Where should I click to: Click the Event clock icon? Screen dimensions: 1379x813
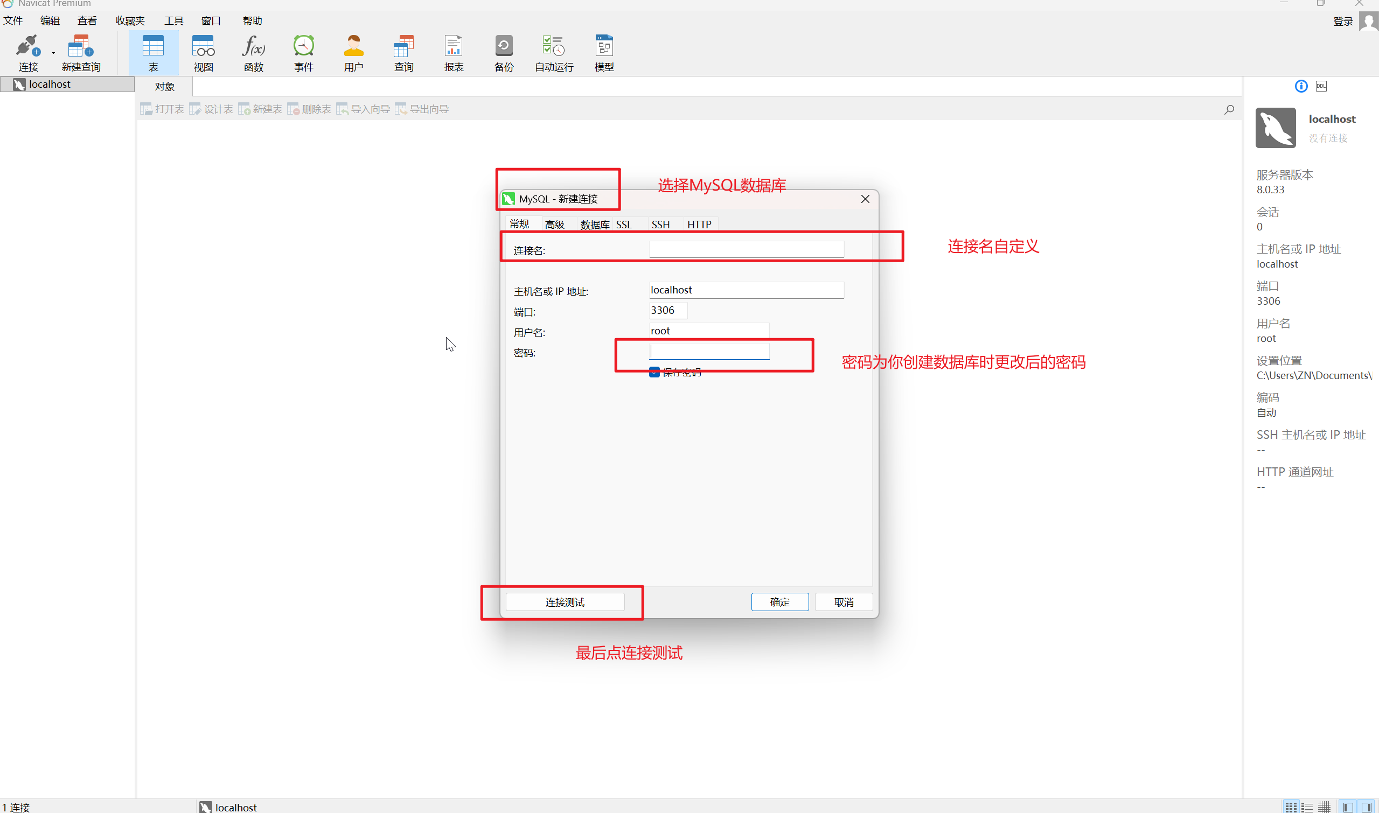303,46
